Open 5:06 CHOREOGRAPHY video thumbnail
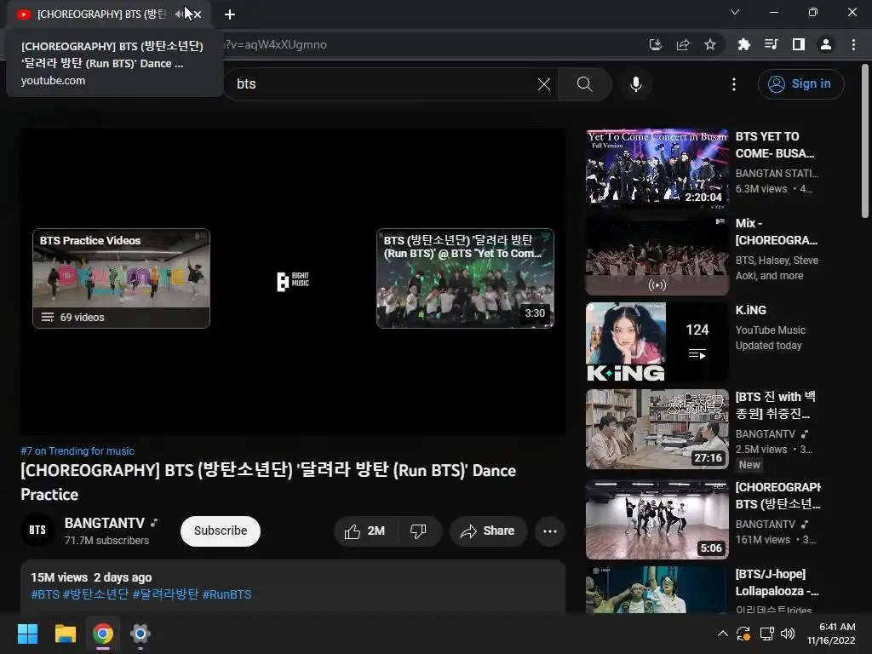 click(657, 519)
